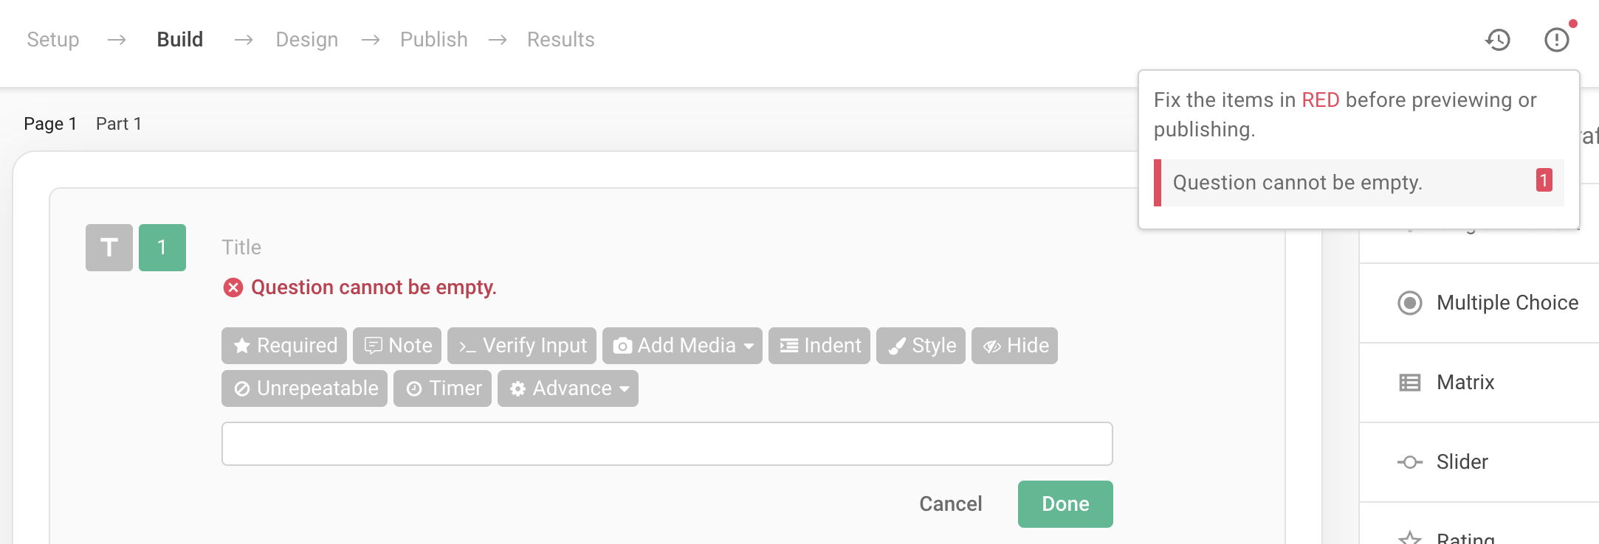Click the green Done button
1599x544 pixels.
tap(1065, 503)
